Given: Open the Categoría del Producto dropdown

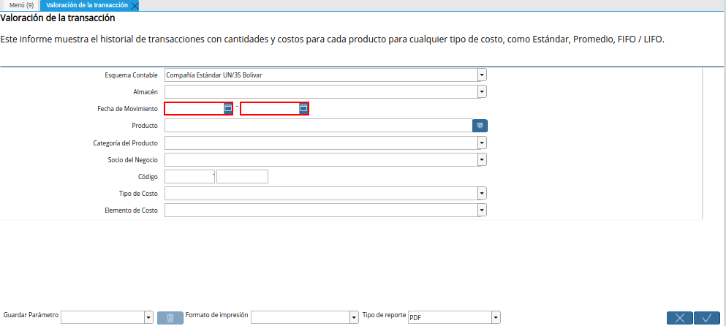Looking at the screenshot, I should (482, 143).
